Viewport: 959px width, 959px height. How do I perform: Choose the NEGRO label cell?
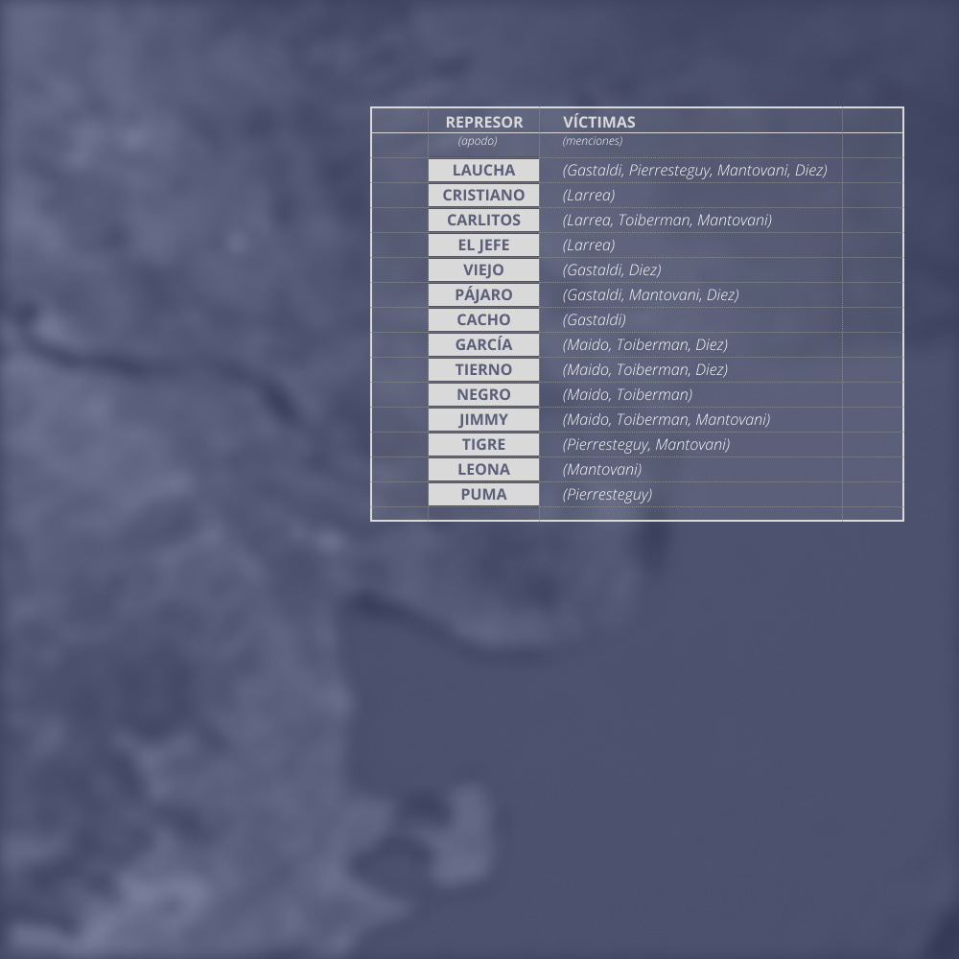tap(483, 394)
